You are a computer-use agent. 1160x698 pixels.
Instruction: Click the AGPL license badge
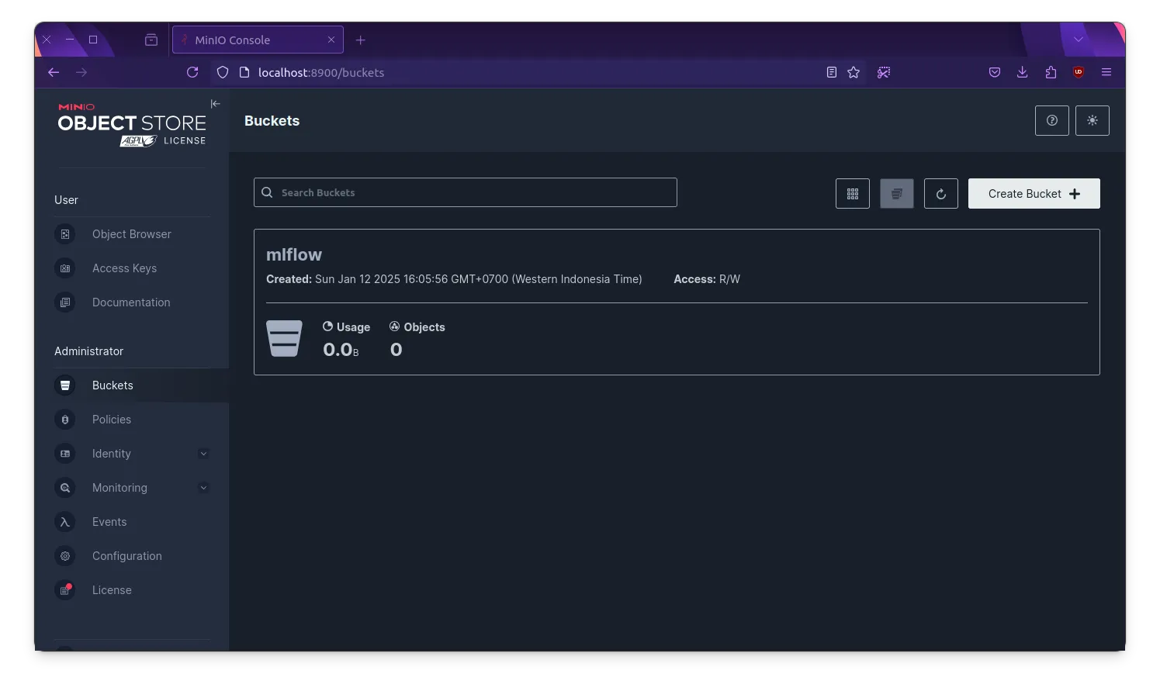[x=138, y=141]
